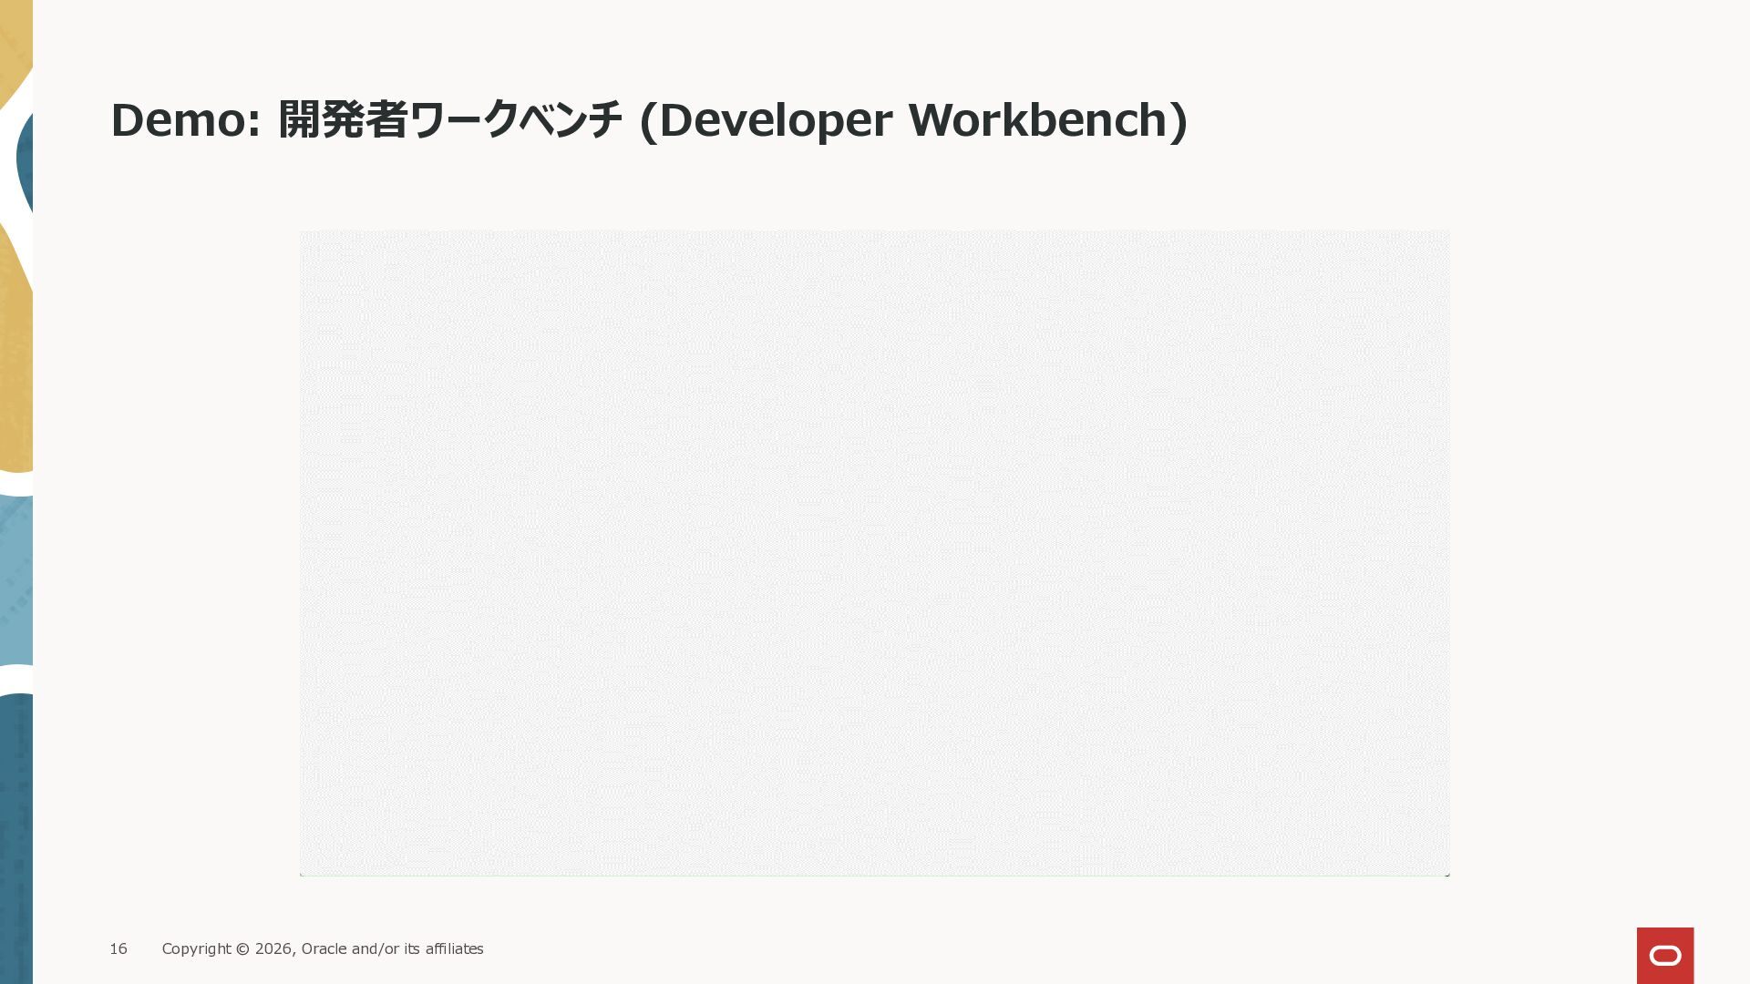
Task: Click "affiliates" in the footer text
Action: click(x=454, y=948)
